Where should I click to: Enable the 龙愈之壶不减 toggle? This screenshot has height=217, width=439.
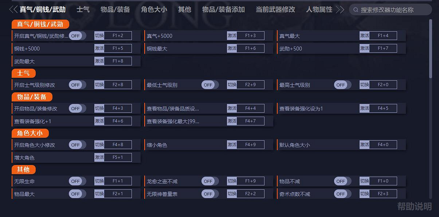point(209,181)
